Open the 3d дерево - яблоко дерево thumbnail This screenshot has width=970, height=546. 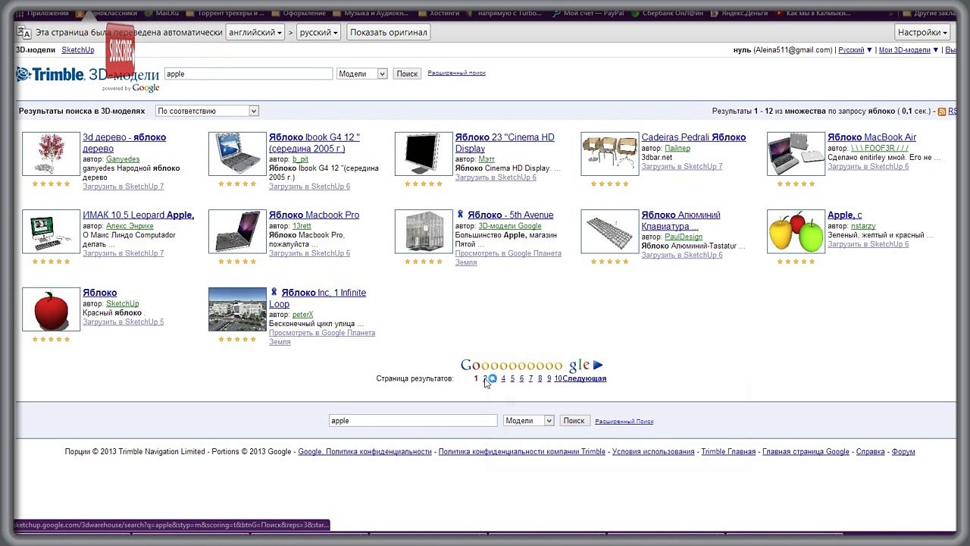51,154
